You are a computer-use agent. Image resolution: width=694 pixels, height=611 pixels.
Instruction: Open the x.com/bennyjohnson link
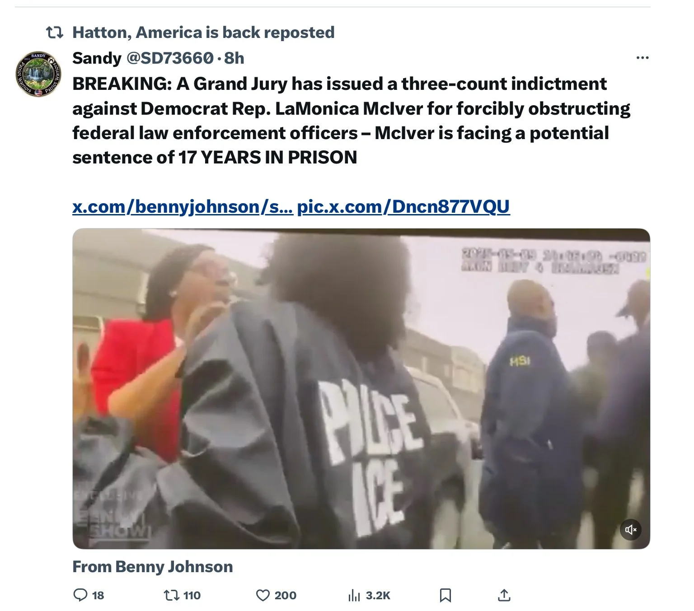click(x=183, y=206)
